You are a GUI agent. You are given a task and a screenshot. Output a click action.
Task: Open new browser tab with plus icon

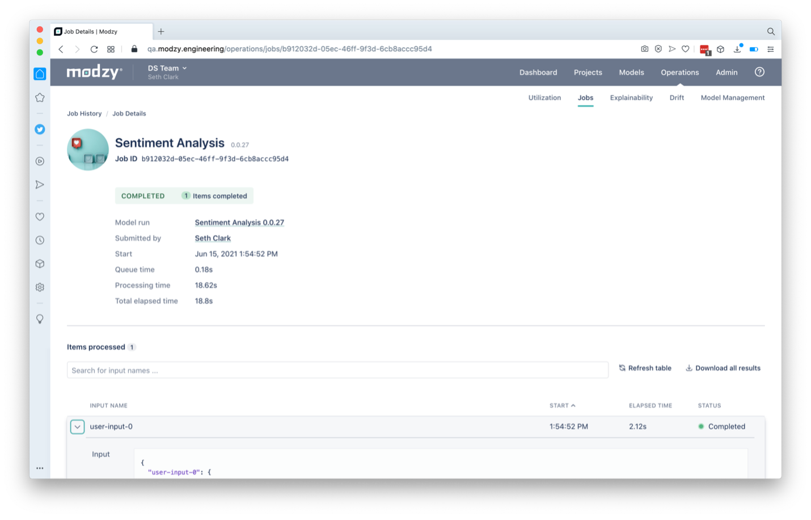161,32
